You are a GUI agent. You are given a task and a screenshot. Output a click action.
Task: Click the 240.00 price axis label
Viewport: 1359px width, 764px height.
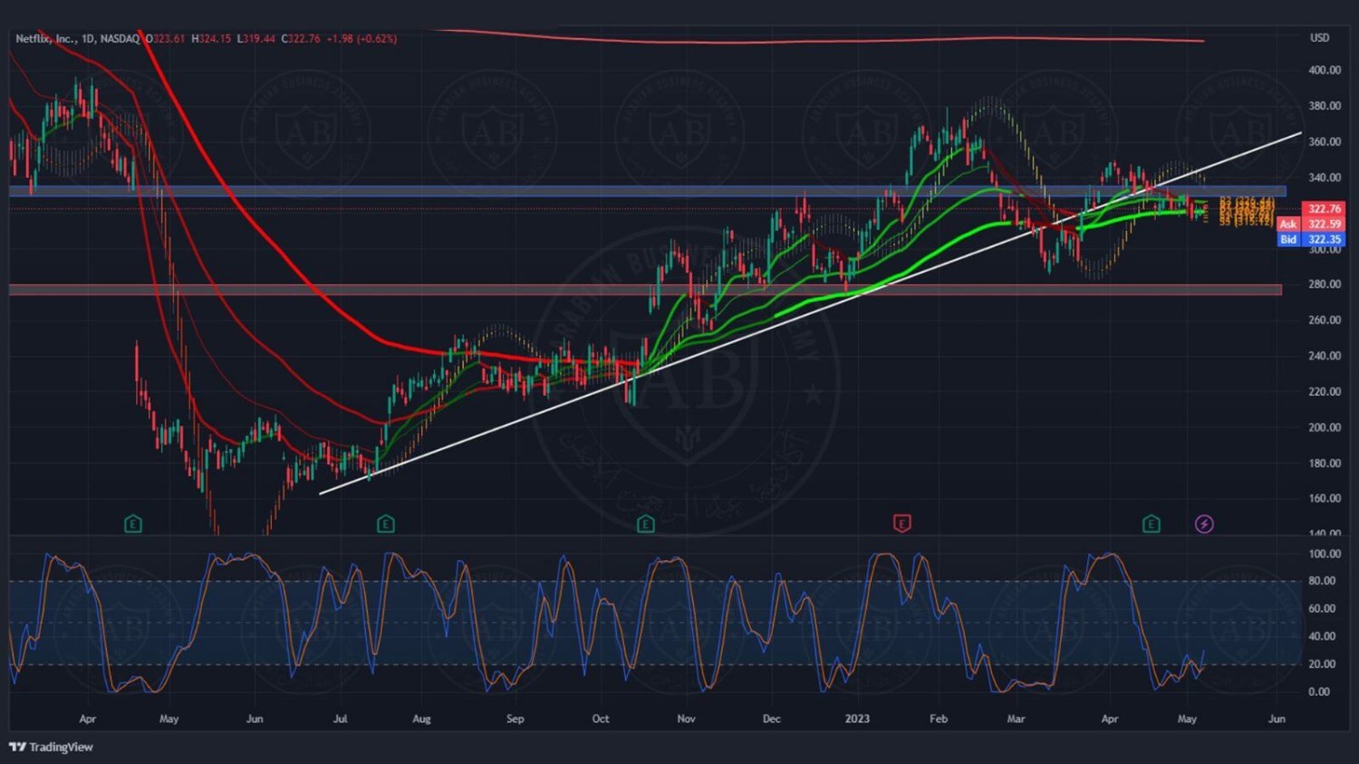coord(1325,356)
